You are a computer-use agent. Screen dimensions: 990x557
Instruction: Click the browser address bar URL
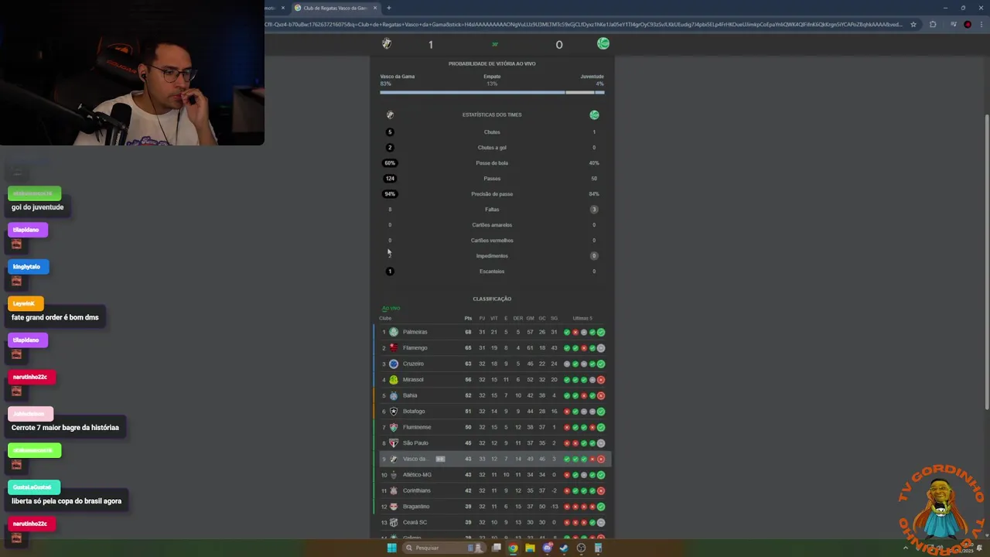[x=584, y=24]
